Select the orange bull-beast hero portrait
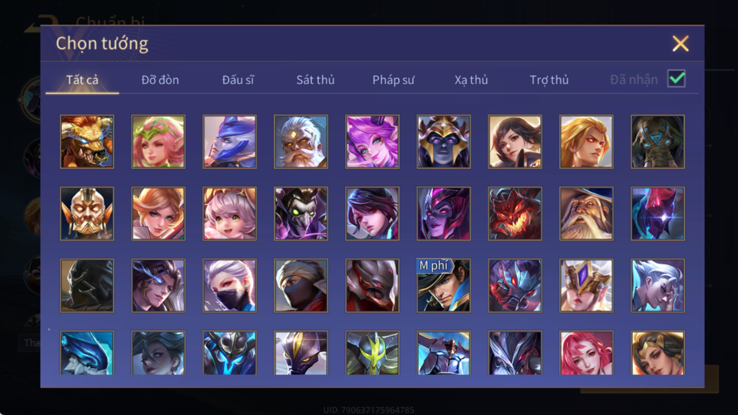The width and height of the screenshot is (738, 415). (x=87, y=142)
